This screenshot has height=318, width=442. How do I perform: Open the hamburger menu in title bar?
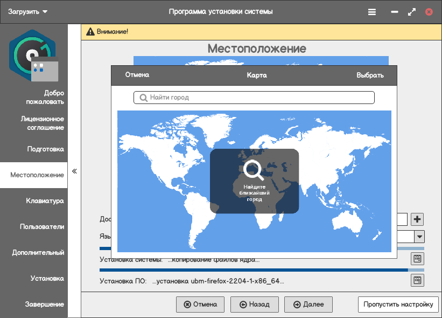(372, 12)
